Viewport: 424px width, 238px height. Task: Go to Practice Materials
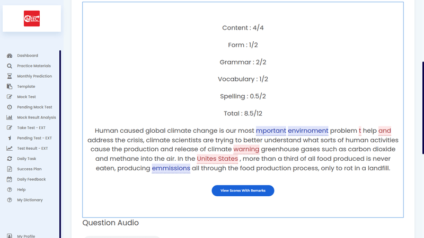tap(34, 66)
